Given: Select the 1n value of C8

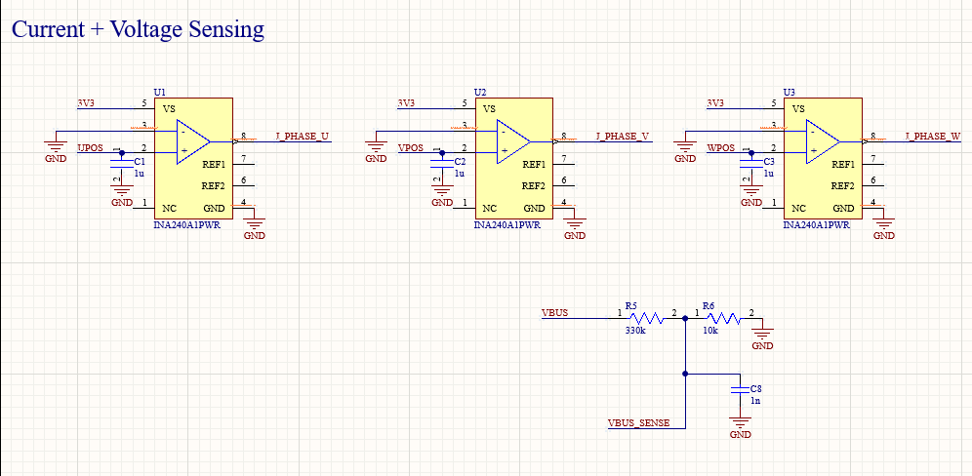Looking at the screenshot, I should click(x=755, y=400).
